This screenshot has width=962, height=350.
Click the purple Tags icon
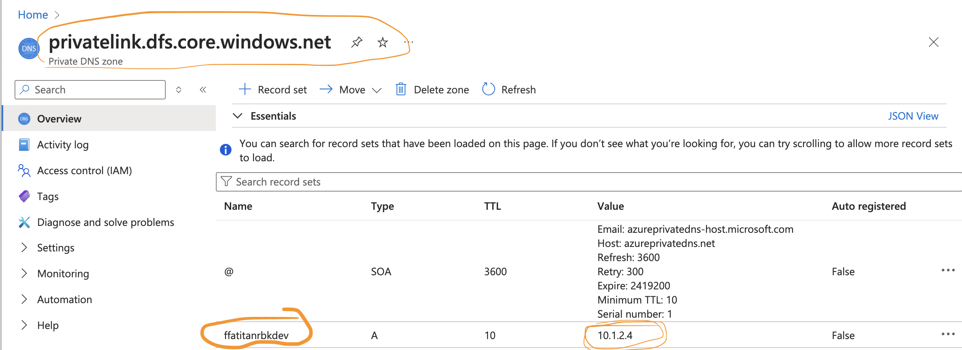tap(24, 196)
